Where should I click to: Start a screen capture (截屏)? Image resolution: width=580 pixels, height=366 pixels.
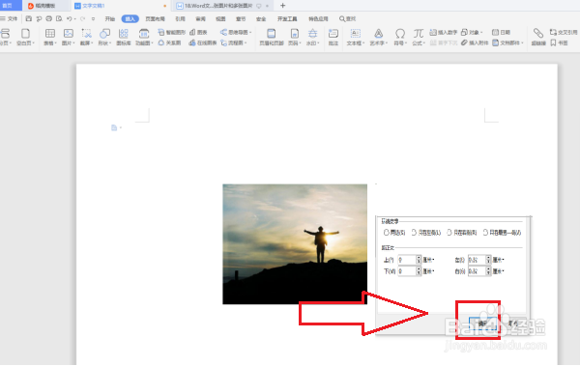point(87,38)
